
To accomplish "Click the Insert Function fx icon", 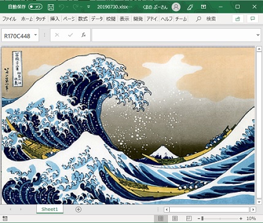I will (83, 35).
